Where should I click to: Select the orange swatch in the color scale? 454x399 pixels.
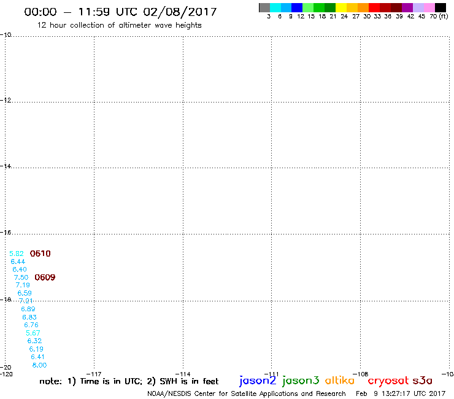point(363,7)
